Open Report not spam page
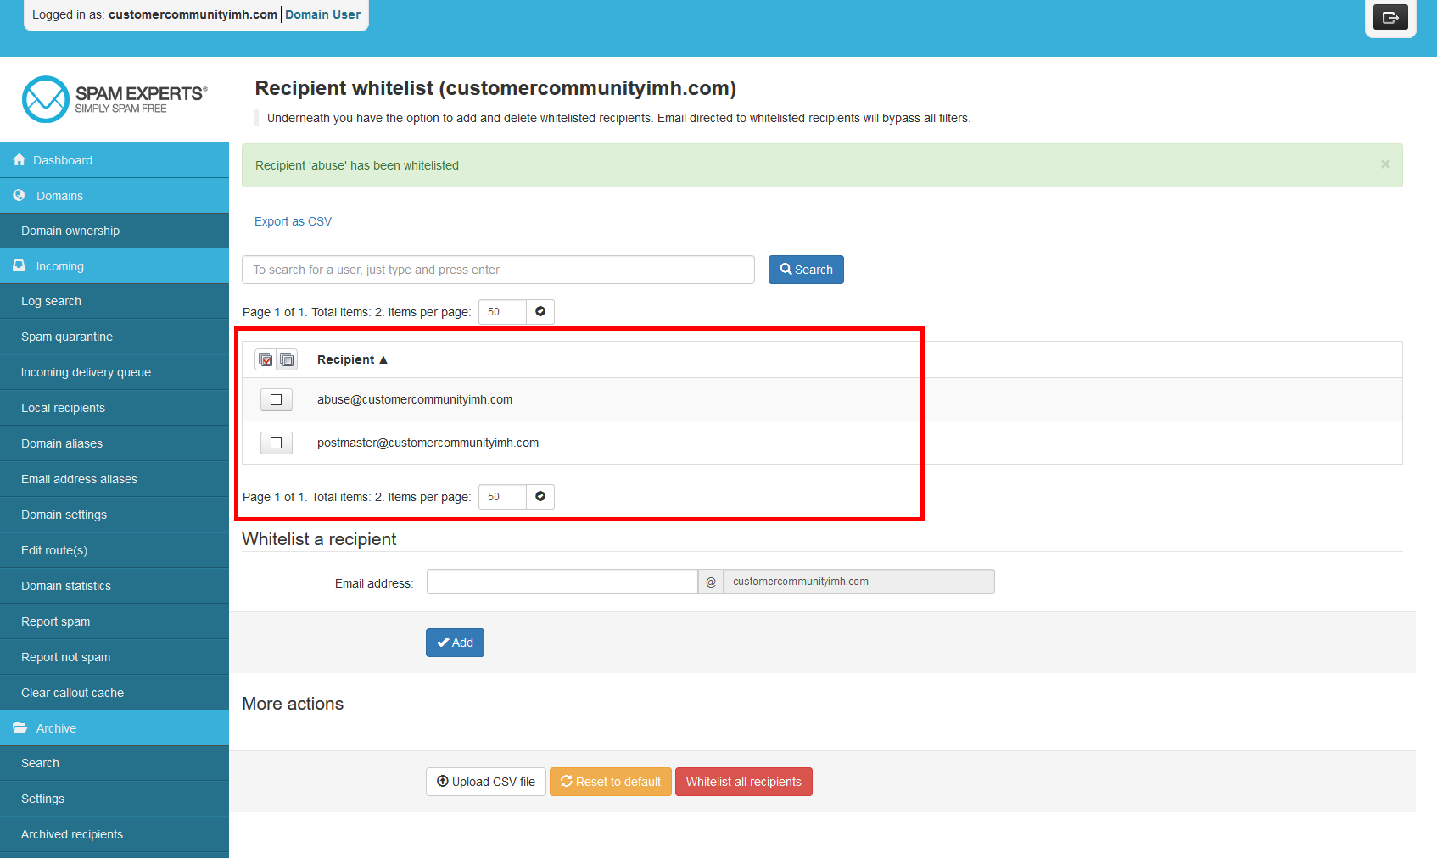The width and height of the screenshot is (1437, 858). tap(115, 657)
